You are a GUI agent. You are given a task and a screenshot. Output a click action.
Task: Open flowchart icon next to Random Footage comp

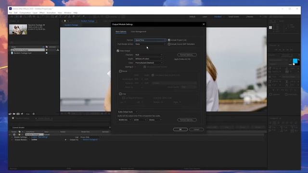58,50
